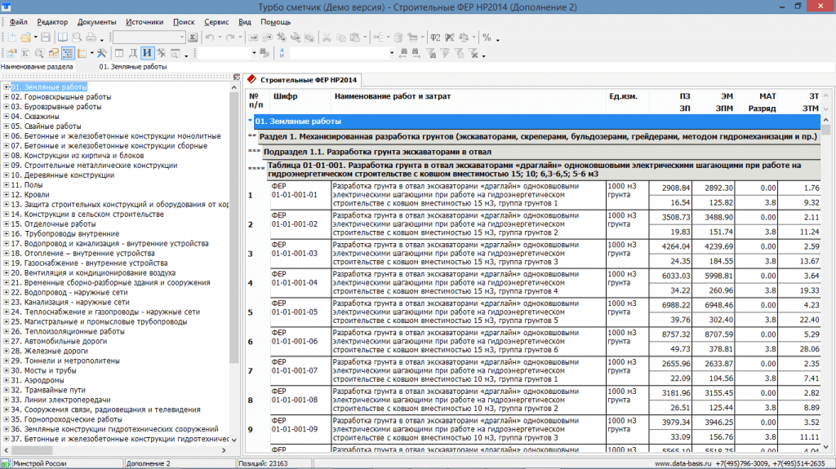This screenshot has width=836, height=469.
Task: Click the find previous binoculars icon
Action: coord(403,53)
